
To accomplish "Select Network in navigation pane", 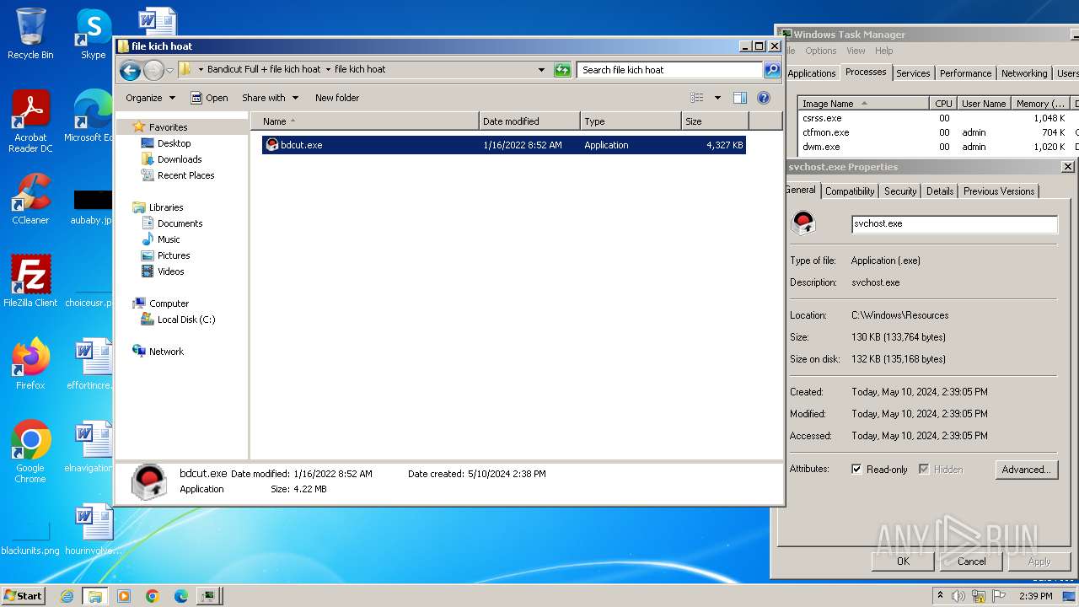I will pos(166,352).
